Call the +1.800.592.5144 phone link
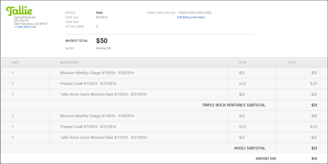The width and height of the screenshot is (328, 164). coord(25,27)
